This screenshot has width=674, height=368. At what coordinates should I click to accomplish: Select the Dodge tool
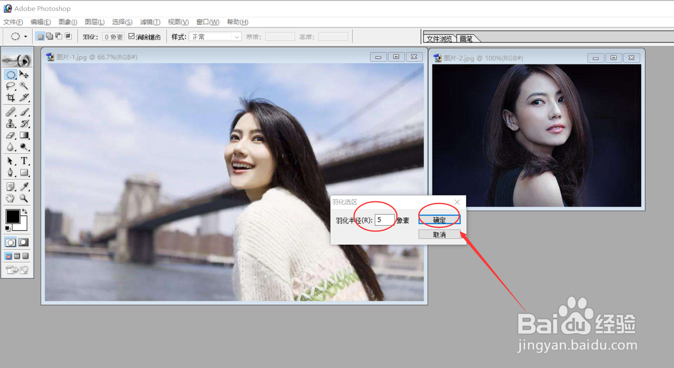[x=24, y=147]
